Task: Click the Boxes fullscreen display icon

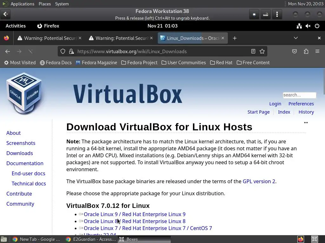Action: coord(254,14)
